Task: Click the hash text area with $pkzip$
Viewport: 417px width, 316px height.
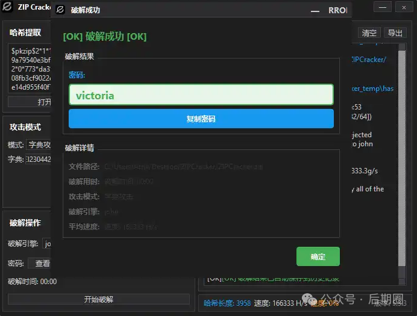Action: click(x=30, y=68)
